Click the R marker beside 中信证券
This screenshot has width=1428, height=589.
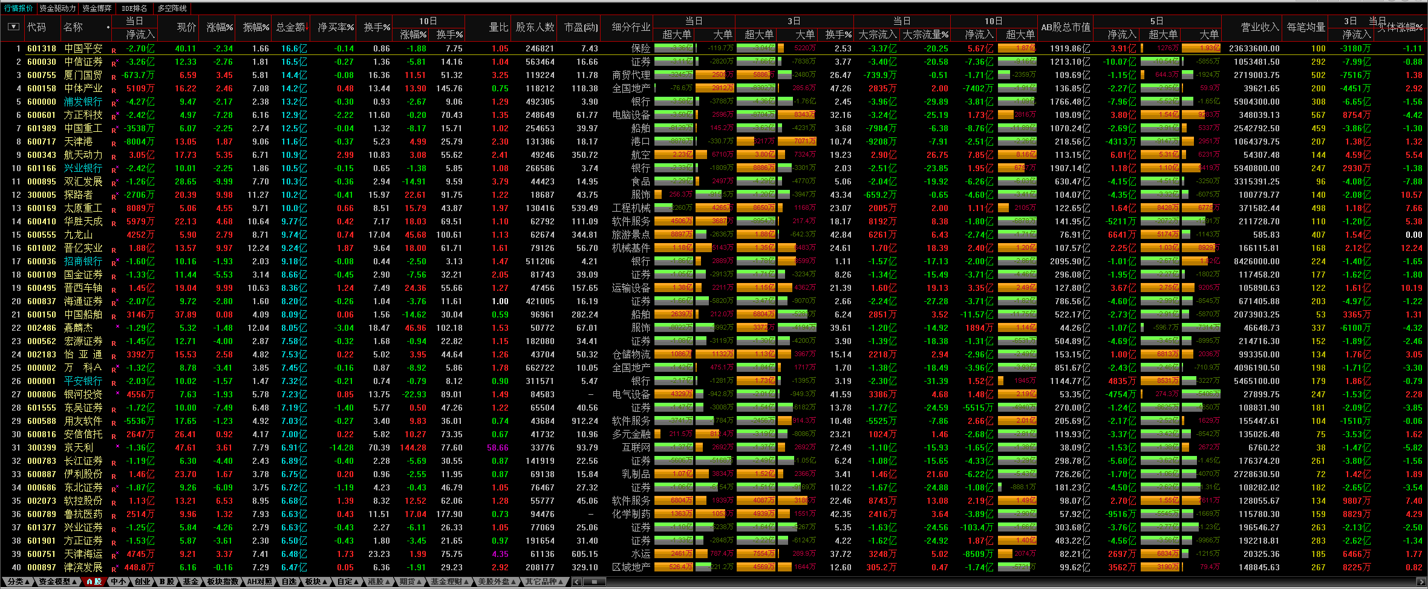(x=114, y=63)
